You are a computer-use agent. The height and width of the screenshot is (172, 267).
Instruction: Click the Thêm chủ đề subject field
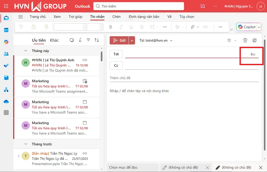coord(184,78)
